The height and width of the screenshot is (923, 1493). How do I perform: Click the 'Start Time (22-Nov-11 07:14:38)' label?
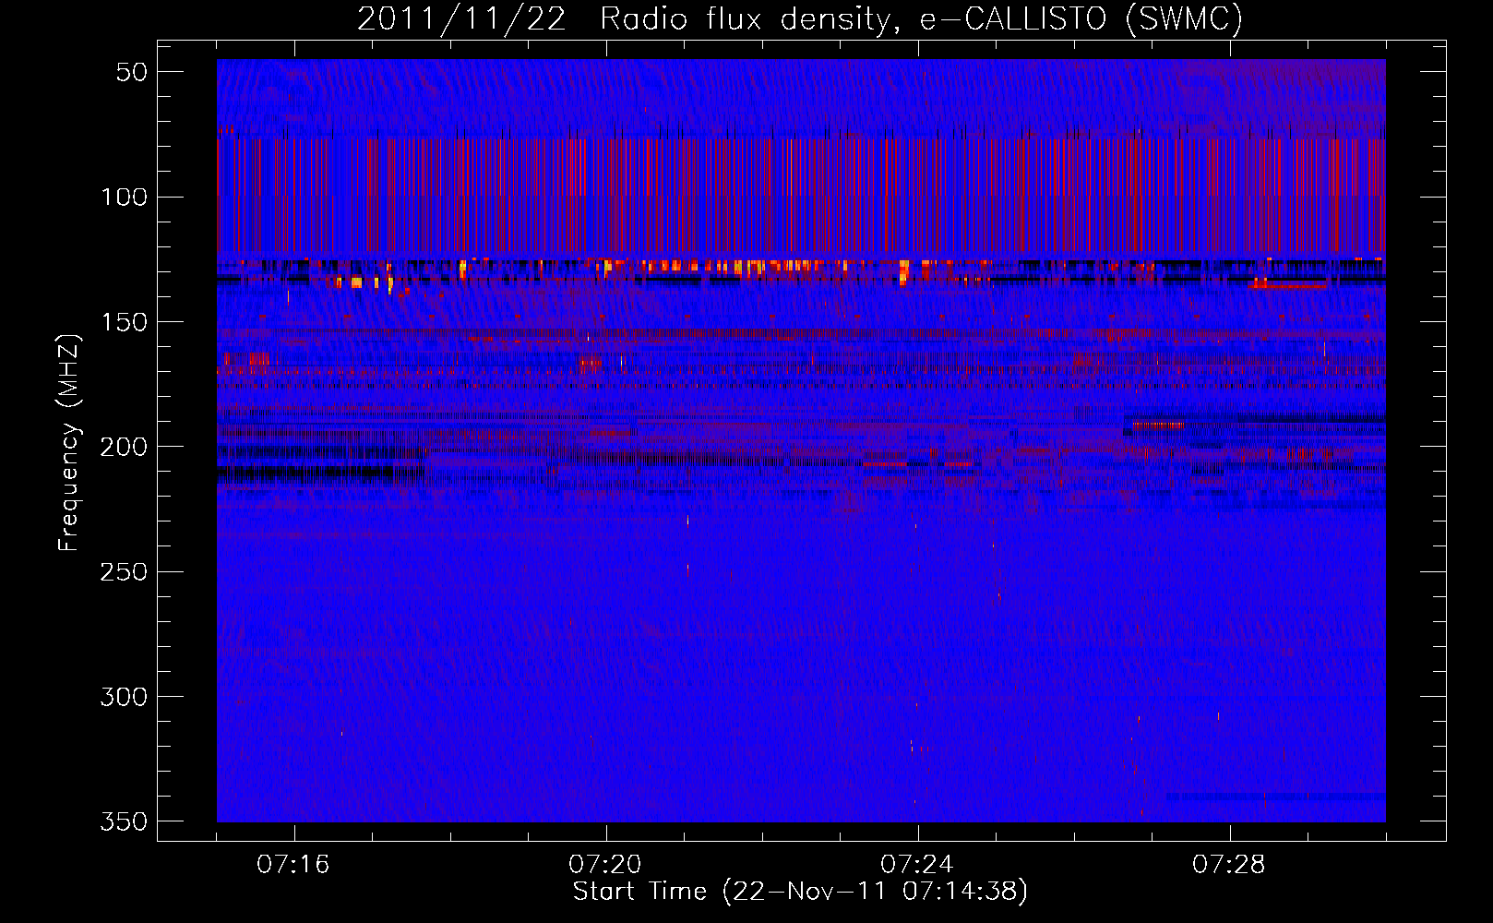coord(800,892)
